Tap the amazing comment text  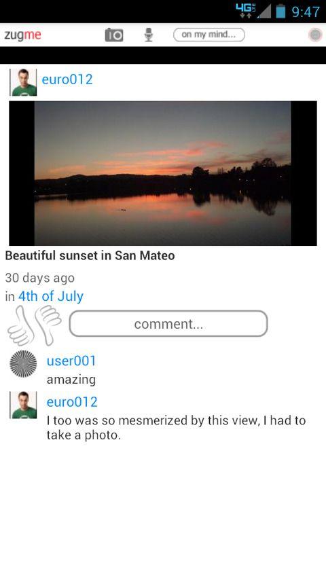71,380
